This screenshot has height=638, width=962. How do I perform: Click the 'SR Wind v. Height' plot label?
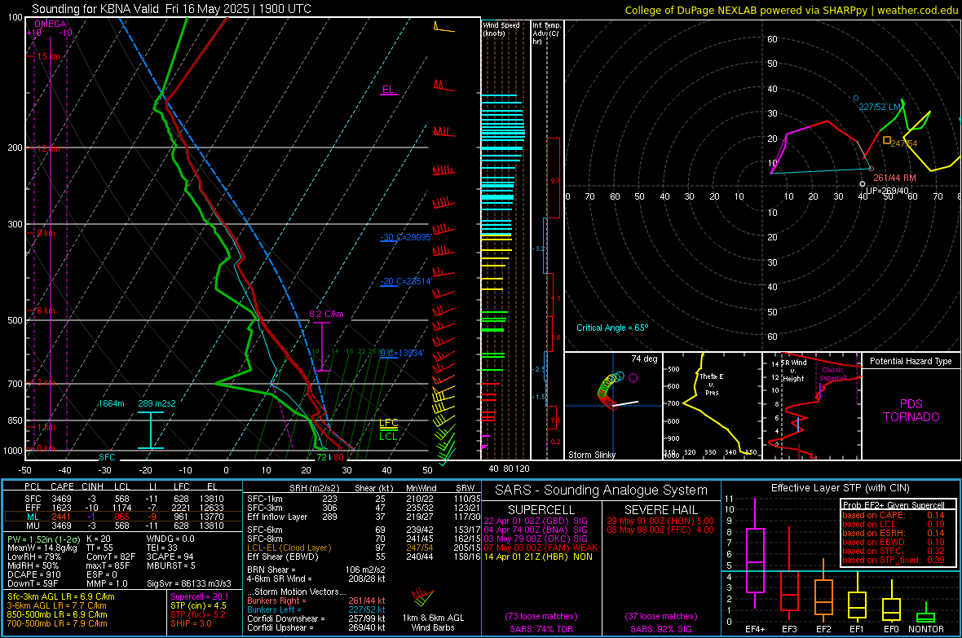[794, 371]
